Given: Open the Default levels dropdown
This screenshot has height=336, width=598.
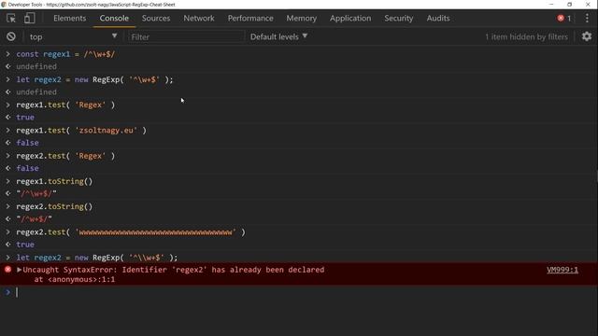Looking at the screenshot, I should click(x=278, y=36).
